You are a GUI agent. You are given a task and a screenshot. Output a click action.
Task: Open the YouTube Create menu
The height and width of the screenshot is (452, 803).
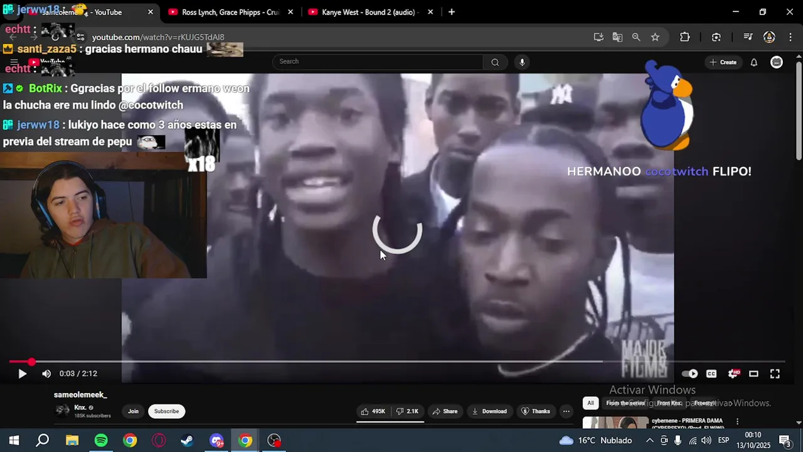pyautogui.click(x=723, y=62)
